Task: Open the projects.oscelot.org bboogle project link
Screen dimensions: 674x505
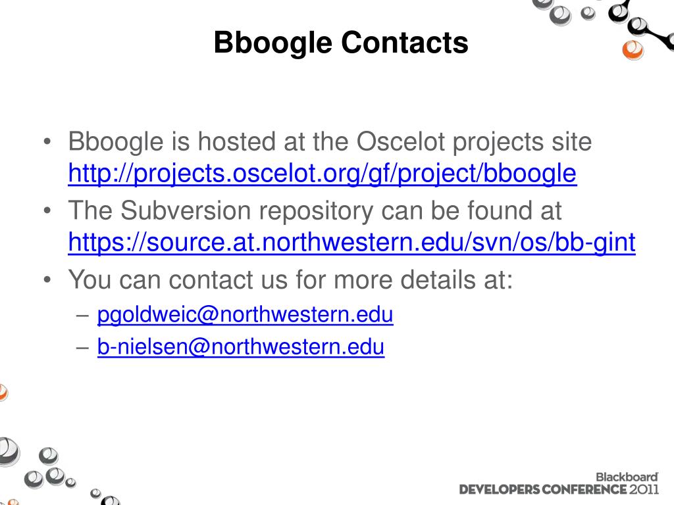Action: coord(323,174)
